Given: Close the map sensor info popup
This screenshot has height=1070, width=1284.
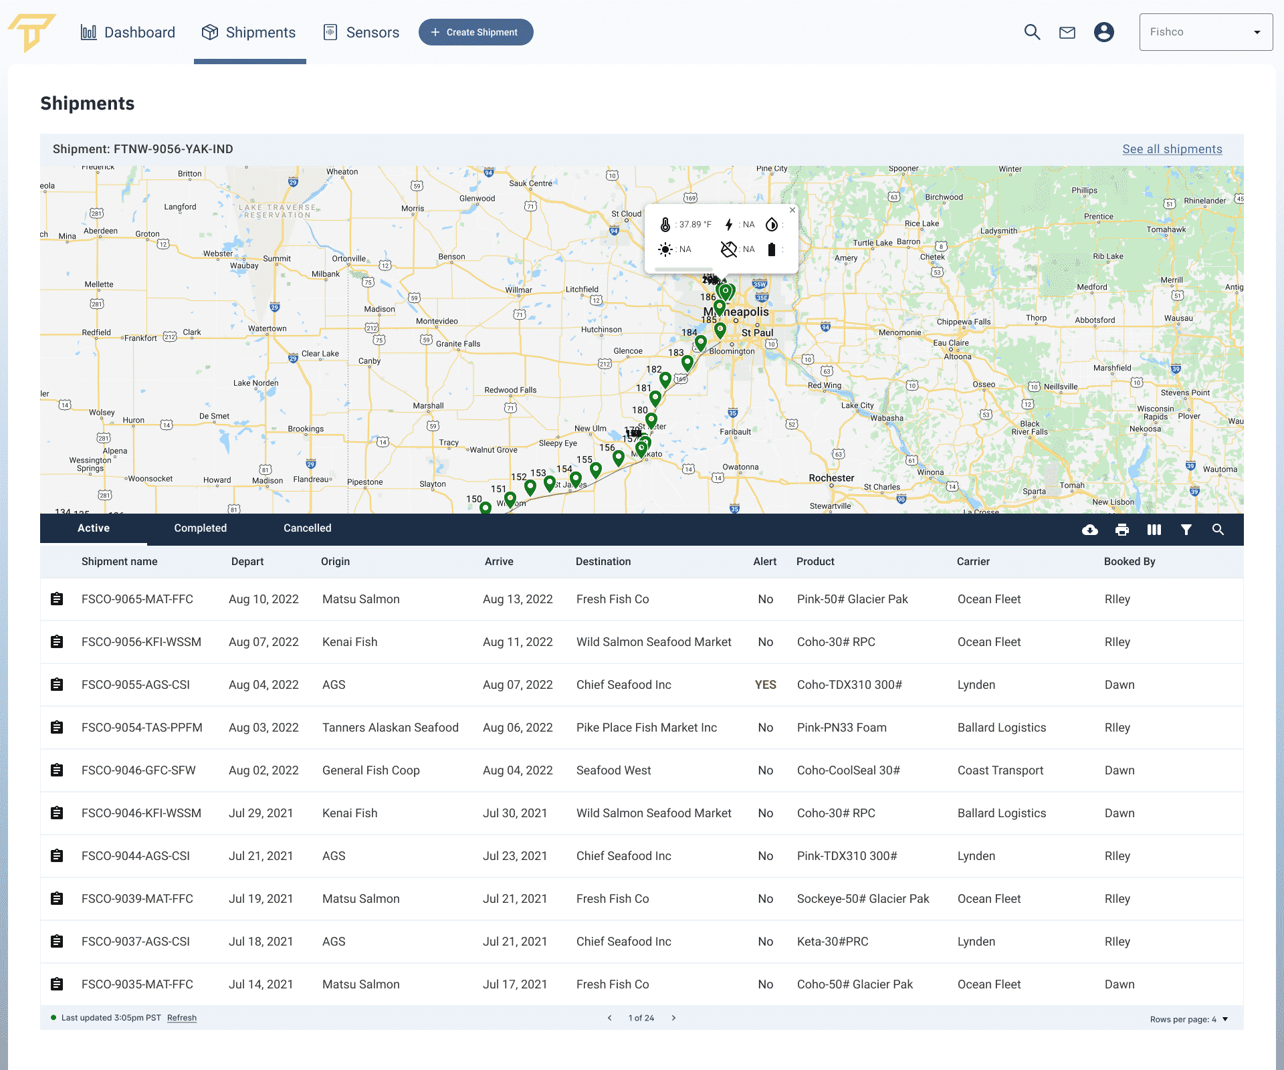Looking at the screenshot, I should pos(792,210).
